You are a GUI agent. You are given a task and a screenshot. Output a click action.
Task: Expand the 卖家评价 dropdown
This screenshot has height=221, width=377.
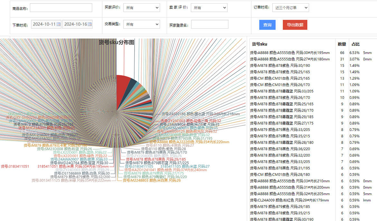point(209,8)
